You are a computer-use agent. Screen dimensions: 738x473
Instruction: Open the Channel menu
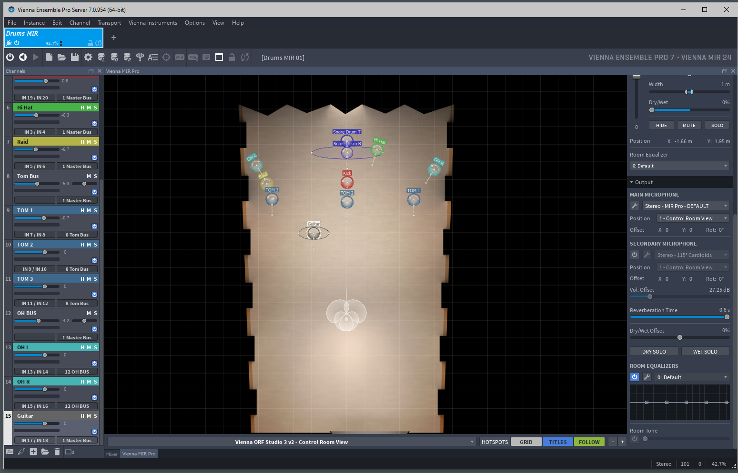[x=80, y=23]
